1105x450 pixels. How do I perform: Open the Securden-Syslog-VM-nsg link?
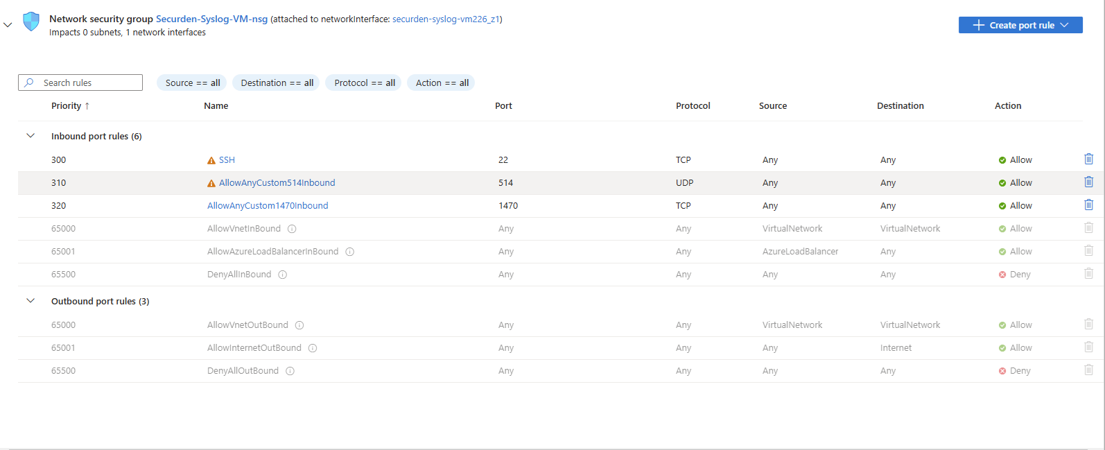pos(211,19)
